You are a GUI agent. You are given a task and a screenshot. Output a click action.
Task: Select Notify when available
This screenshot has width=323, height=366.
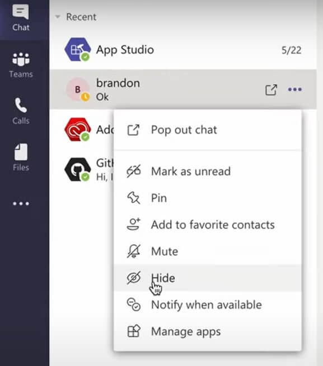tap(208, 305)
